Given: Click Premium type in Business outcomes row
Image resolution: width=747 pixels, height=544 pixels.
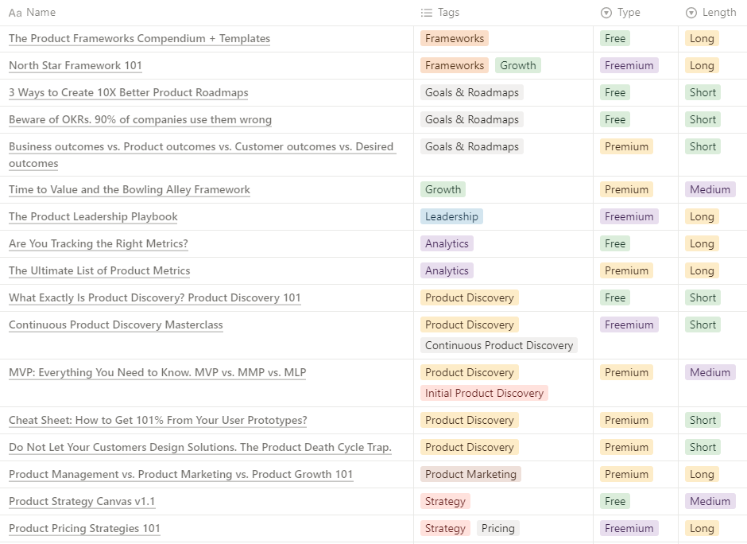Looking at the screenshot, I should tap(626, 147).
